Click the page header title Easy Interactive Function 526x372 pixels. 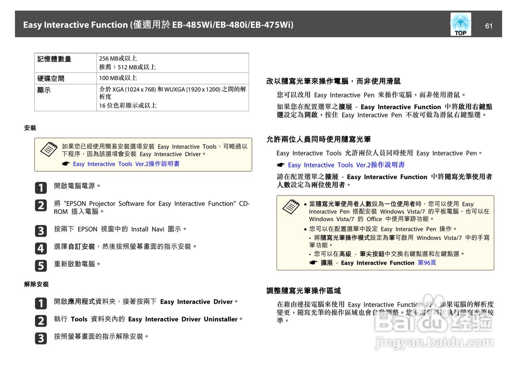click(x=158, y=25)
